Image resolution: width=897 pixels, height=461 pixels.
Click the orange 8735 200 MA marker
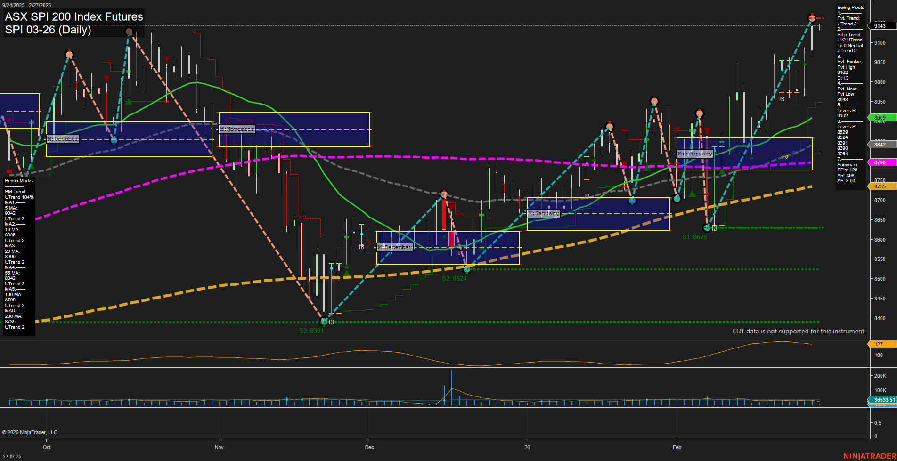point(881,186)
